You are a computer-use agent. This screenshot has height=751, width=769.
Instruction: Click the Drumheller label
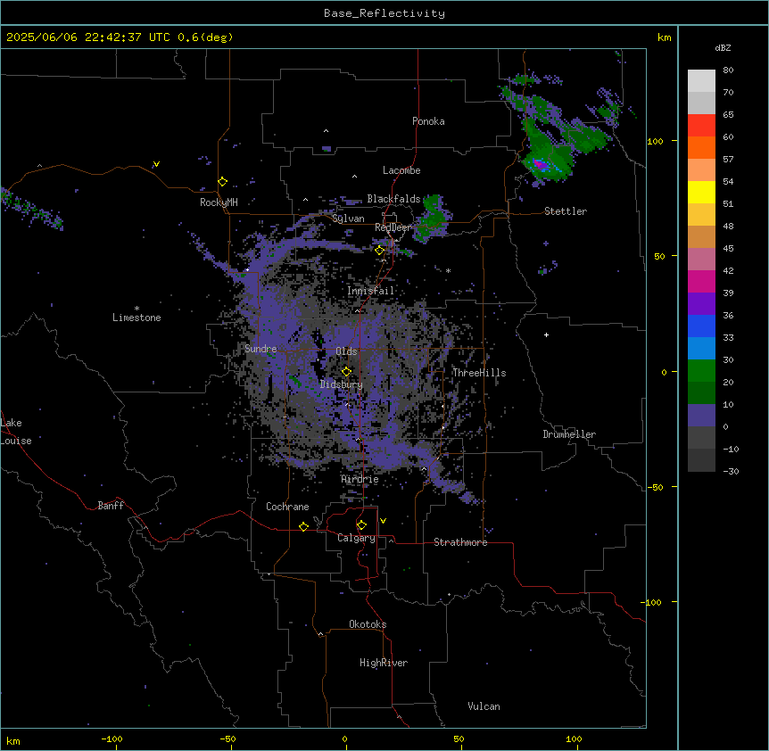click(x=569, y=434)
